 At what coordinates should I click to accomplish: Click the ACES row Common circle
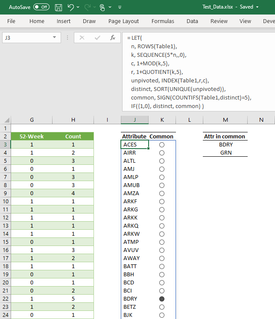coord(162,145)
